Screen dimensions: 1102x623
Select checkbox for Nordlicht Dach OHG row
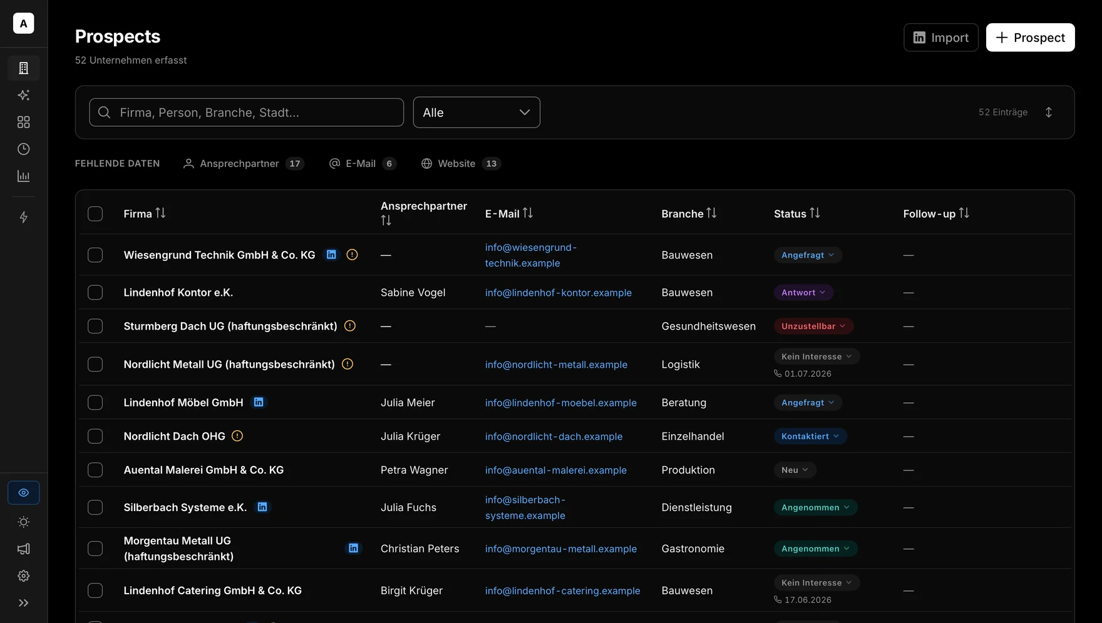coord(95,436)
